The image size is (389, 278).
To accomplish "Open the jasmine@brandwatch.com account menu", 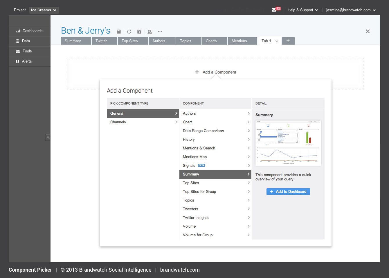I will [x=351, y=10].
